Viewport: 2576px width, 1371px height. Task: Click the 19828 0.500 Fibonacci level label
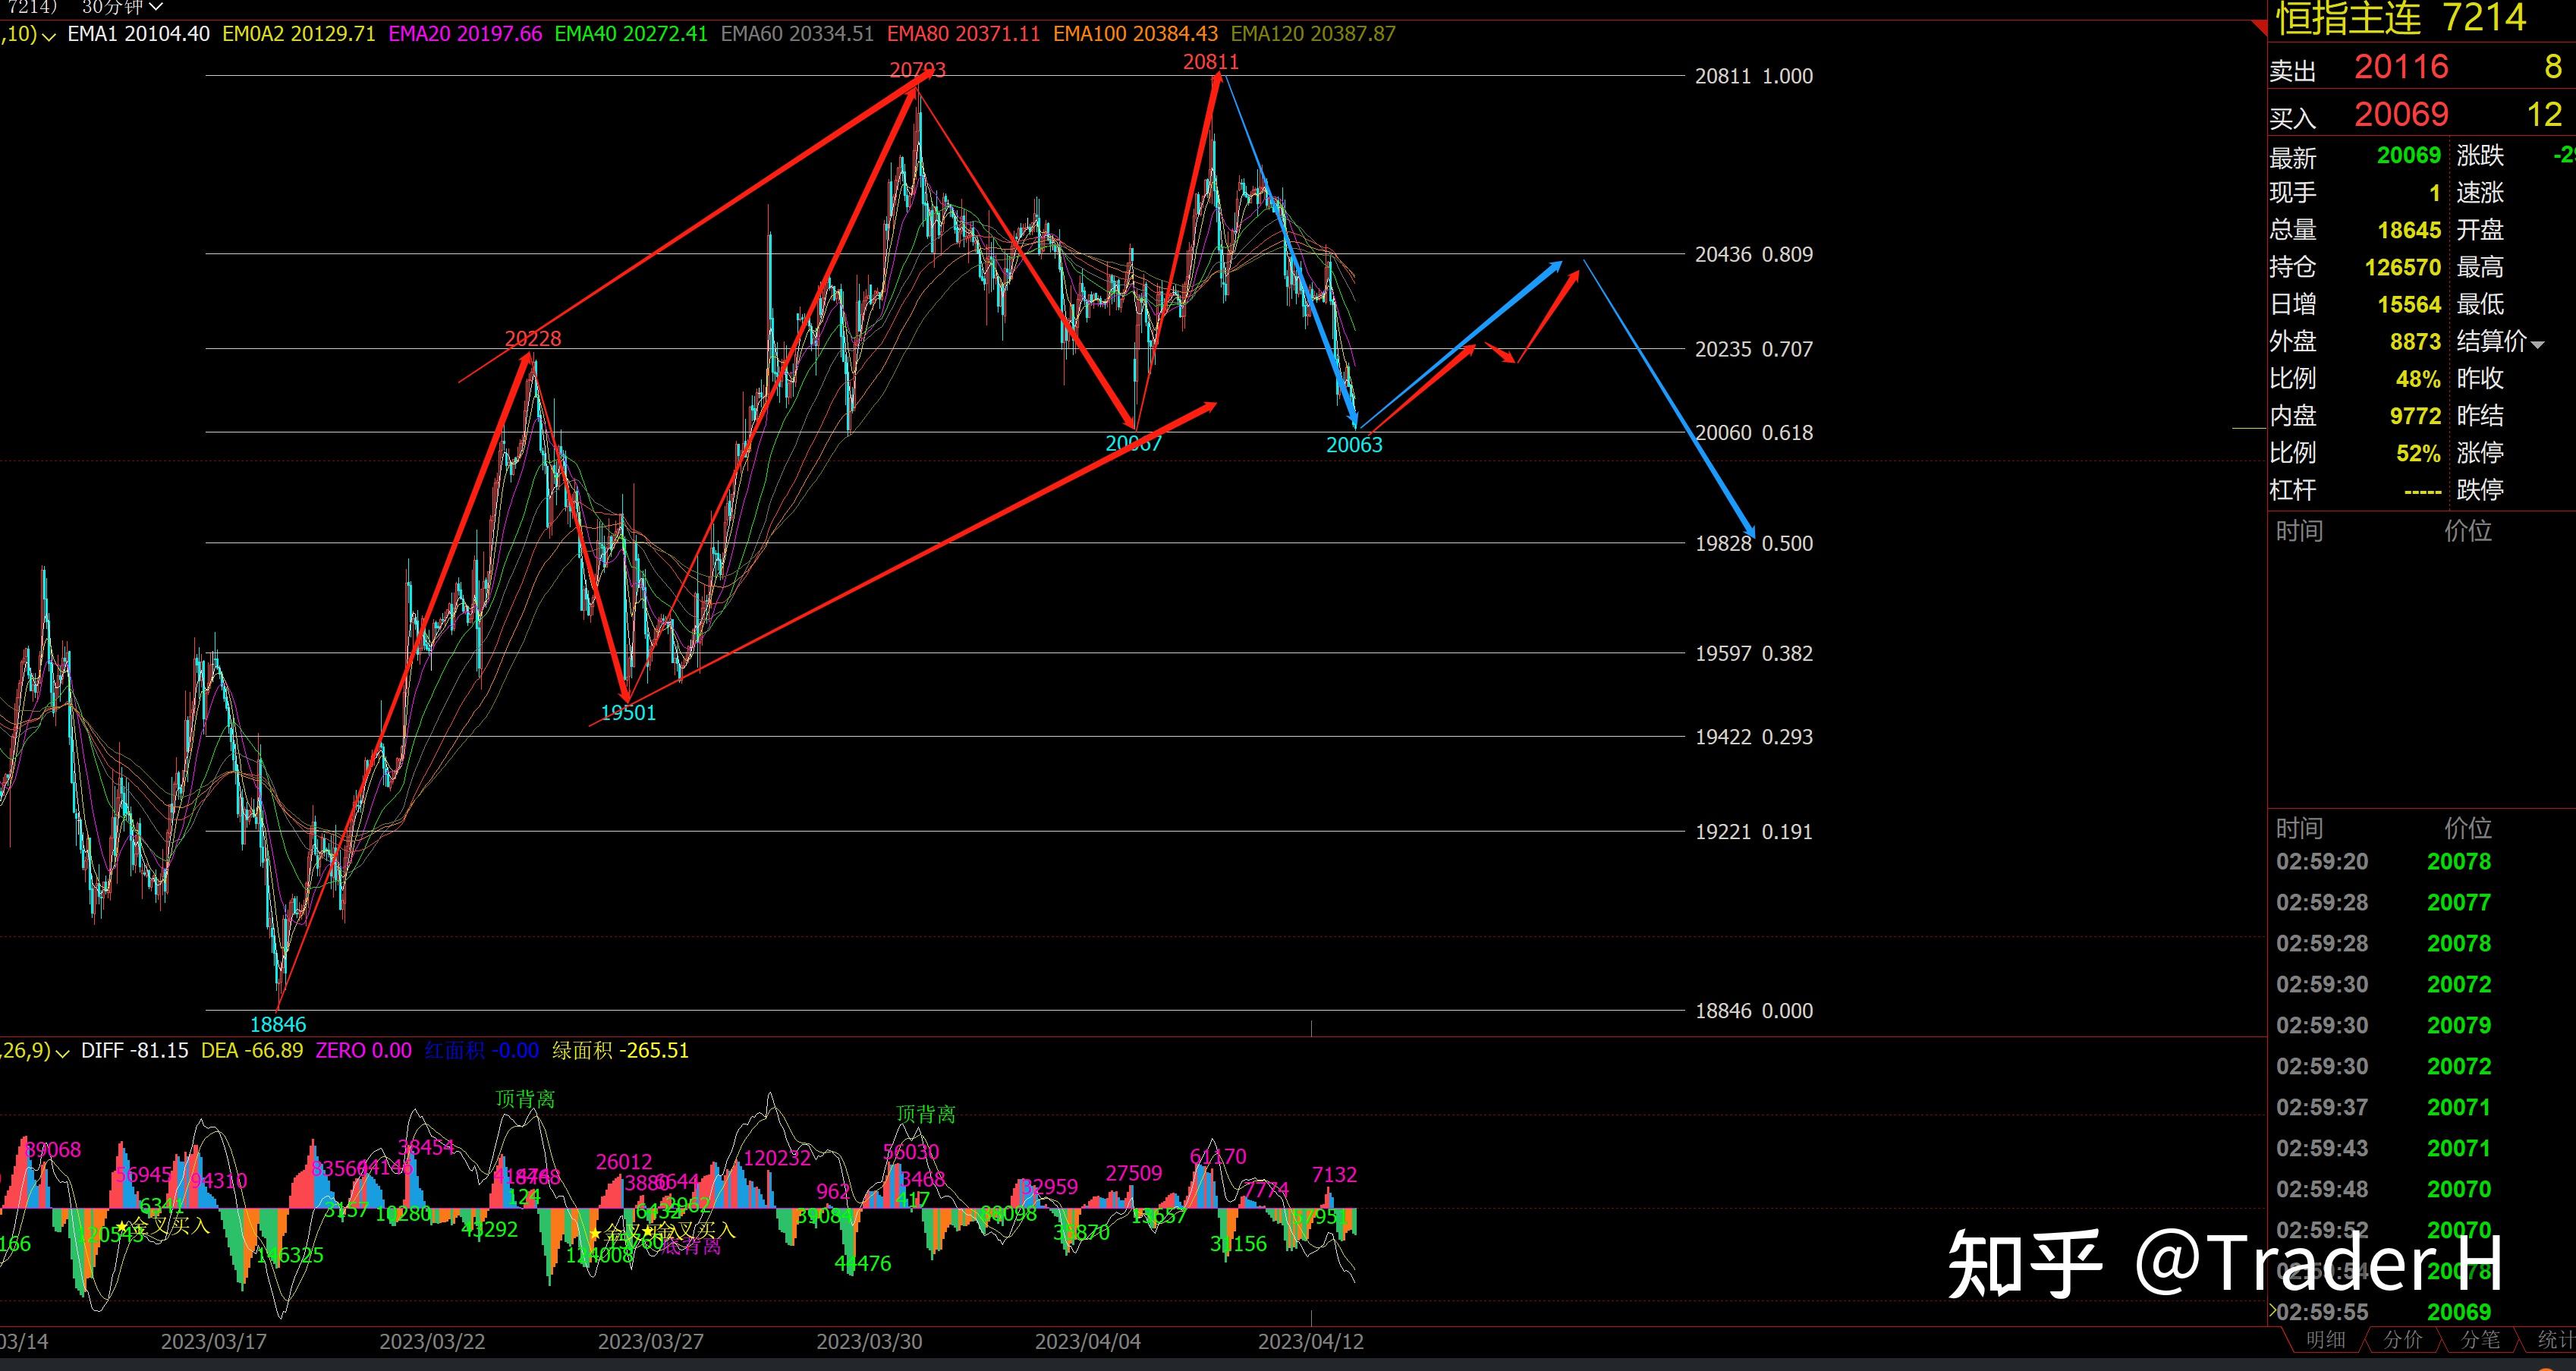(1754, 543)
